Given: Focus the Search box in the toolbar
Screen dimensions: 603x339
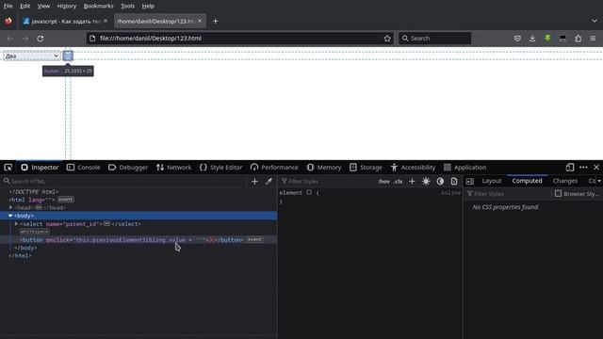Looking at the screenshot, I should coord(434,38).
